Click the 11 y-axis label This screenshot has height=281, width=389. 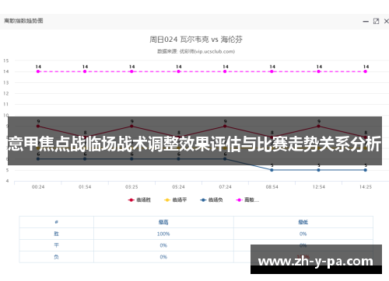click(6, 104)
